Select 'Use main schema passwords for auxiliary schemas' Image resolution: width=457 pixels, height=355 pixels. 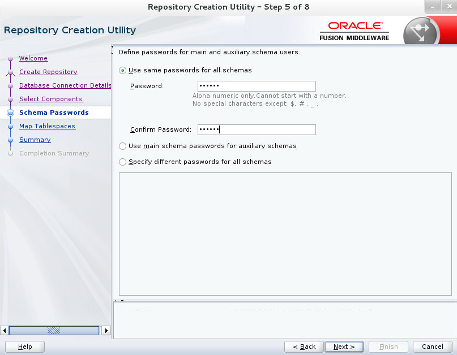pyautogui.click(x=122, y=146)
